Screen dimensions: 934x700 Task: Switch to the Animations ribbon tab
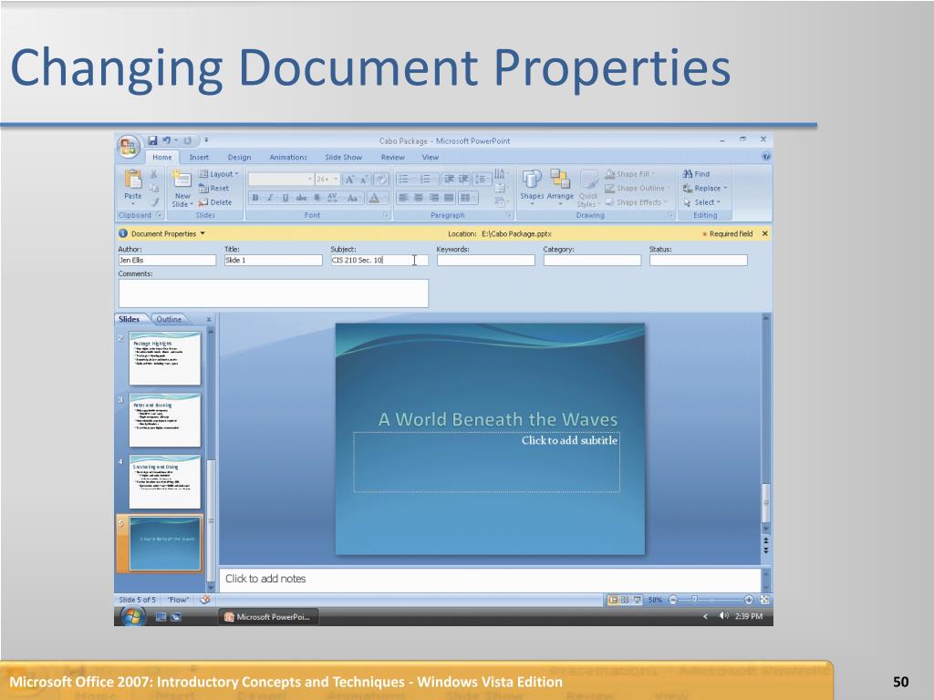(287, 157)
